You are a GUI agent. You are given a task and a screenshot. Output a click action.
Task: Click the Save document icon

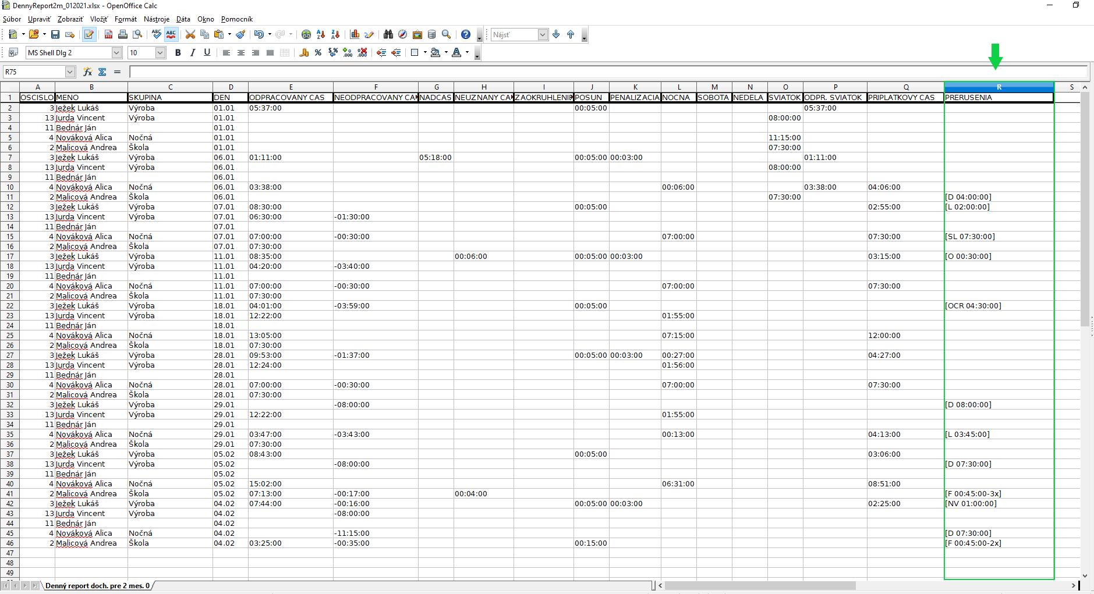pyautogui.click(x=55, y=35)
